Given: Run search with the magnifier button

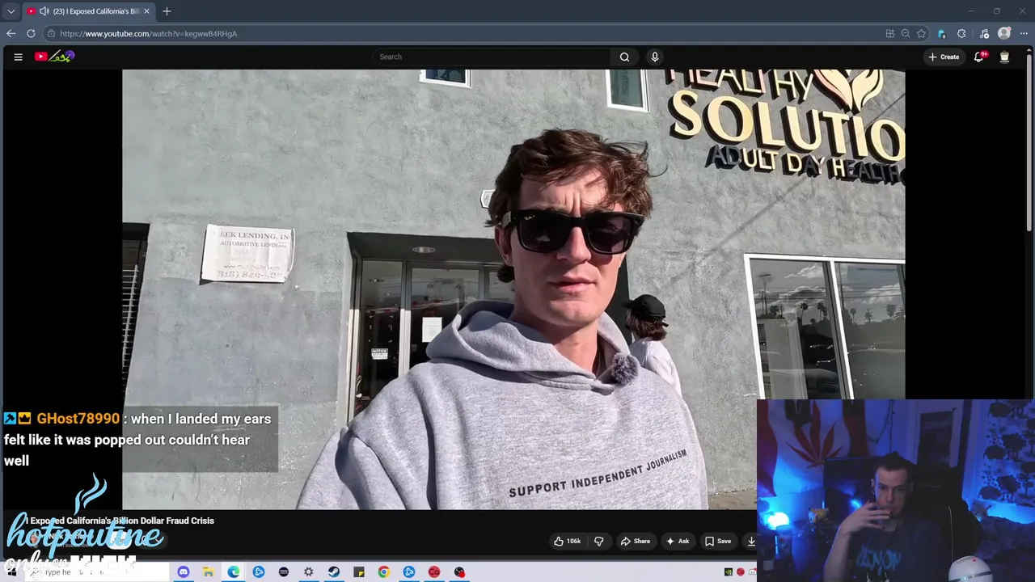Looking at the screenshot, I should [x=624, y=57].
